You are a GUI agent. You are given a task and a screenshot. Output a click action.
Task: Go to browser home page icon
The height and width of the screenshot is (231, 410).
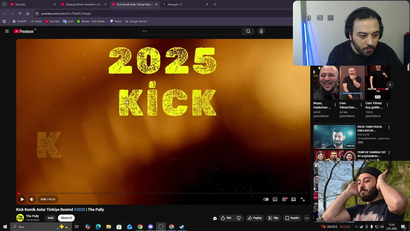coord(28,13)
